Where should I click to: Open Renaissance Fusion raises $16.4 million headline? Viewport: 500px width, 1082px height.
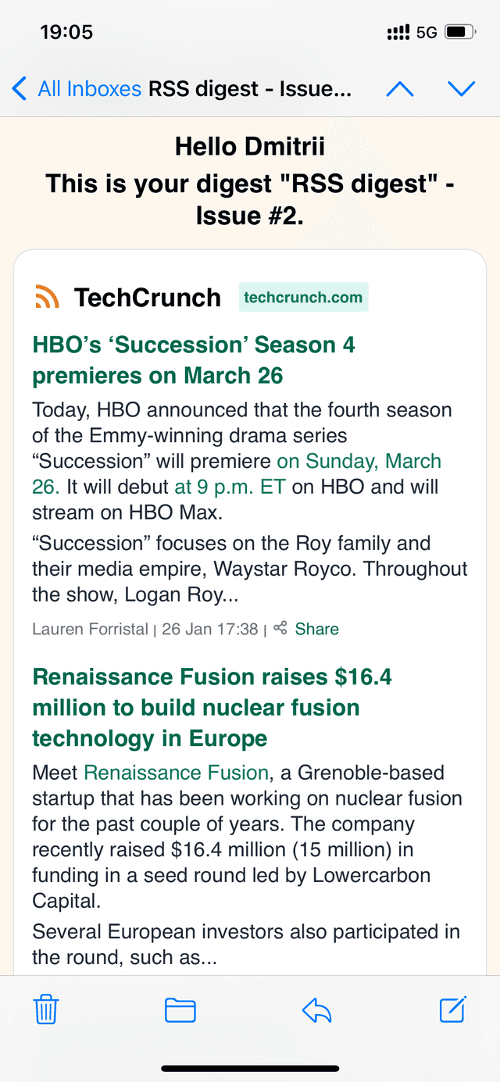coord(212,707)
